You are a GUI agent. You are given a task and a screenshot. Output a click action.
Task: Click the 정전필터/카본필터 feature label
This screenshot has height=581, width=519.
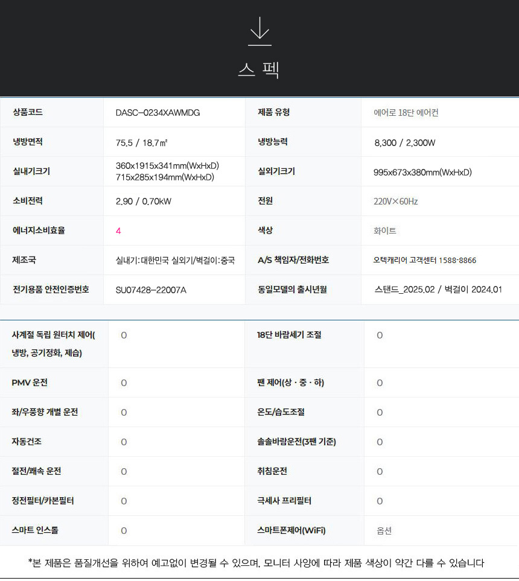point(43,501)
